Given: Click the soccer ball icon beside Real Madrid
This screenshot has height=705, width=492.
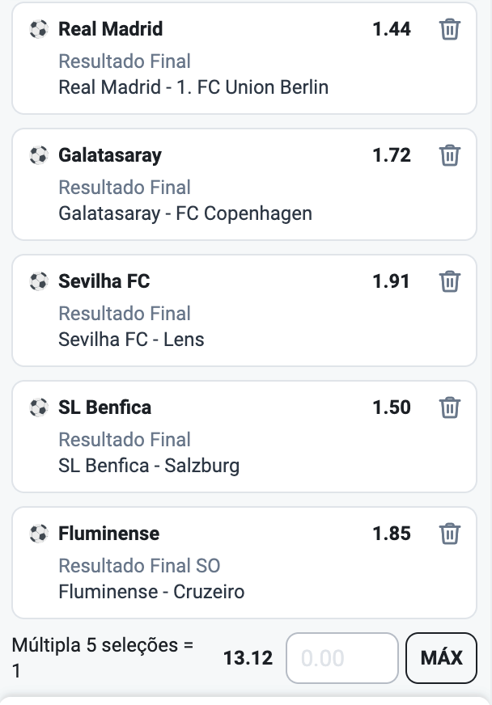Looking at the screenshot, I should click(x=39, y=30).
